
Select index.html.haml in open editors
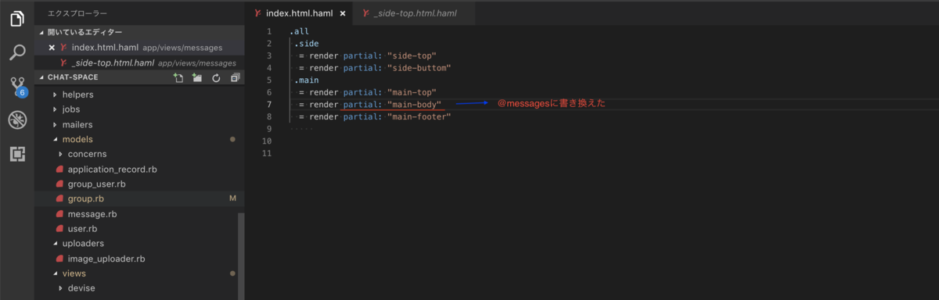(x=139, y=48)
